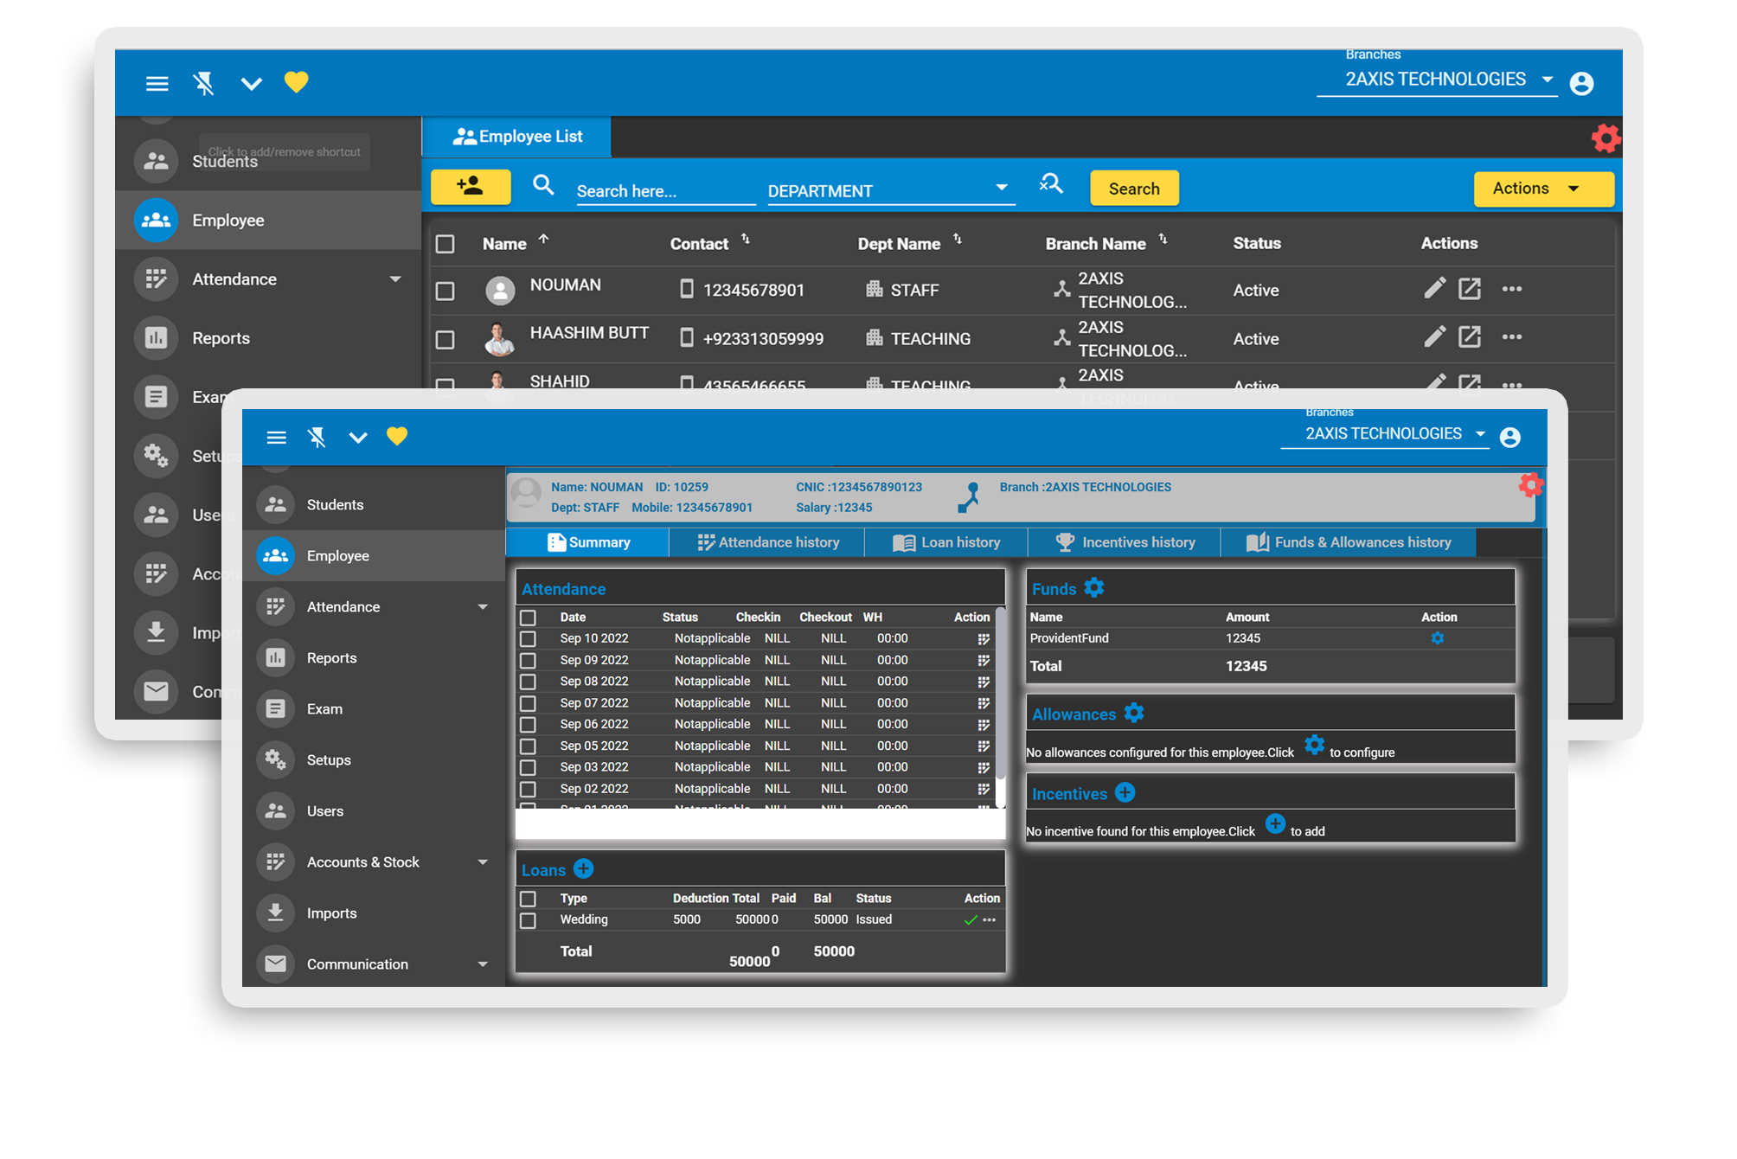The height and width of the screenshot is (1159, 1737).
Task: Click the add employee icon button
Action: [x=470, y=187]
